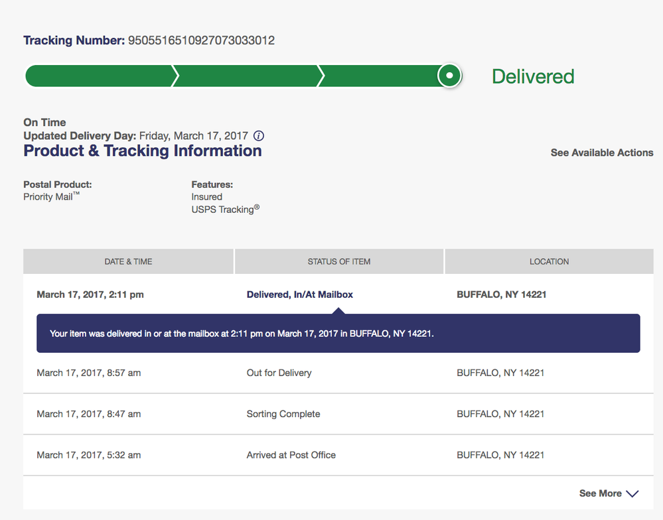Click the Priority Mail postal product text

(51, 196)
